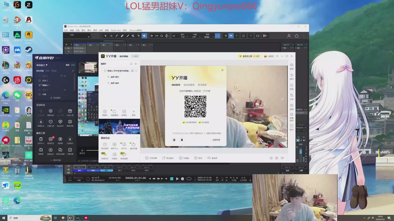Click the yellow VIP button in YY title bar
The width and height of the screenshot is (394, 221).
pyautogui.click(x=249, y=56)
